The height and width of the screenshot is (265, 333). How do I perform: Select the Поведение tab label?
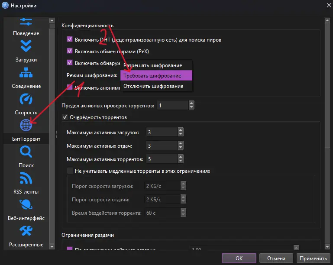pos(26,33)
